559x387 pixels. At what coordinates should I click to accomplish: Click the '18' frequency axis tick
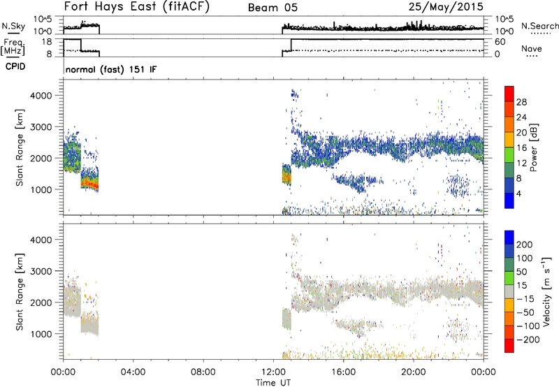coord(47,42)
